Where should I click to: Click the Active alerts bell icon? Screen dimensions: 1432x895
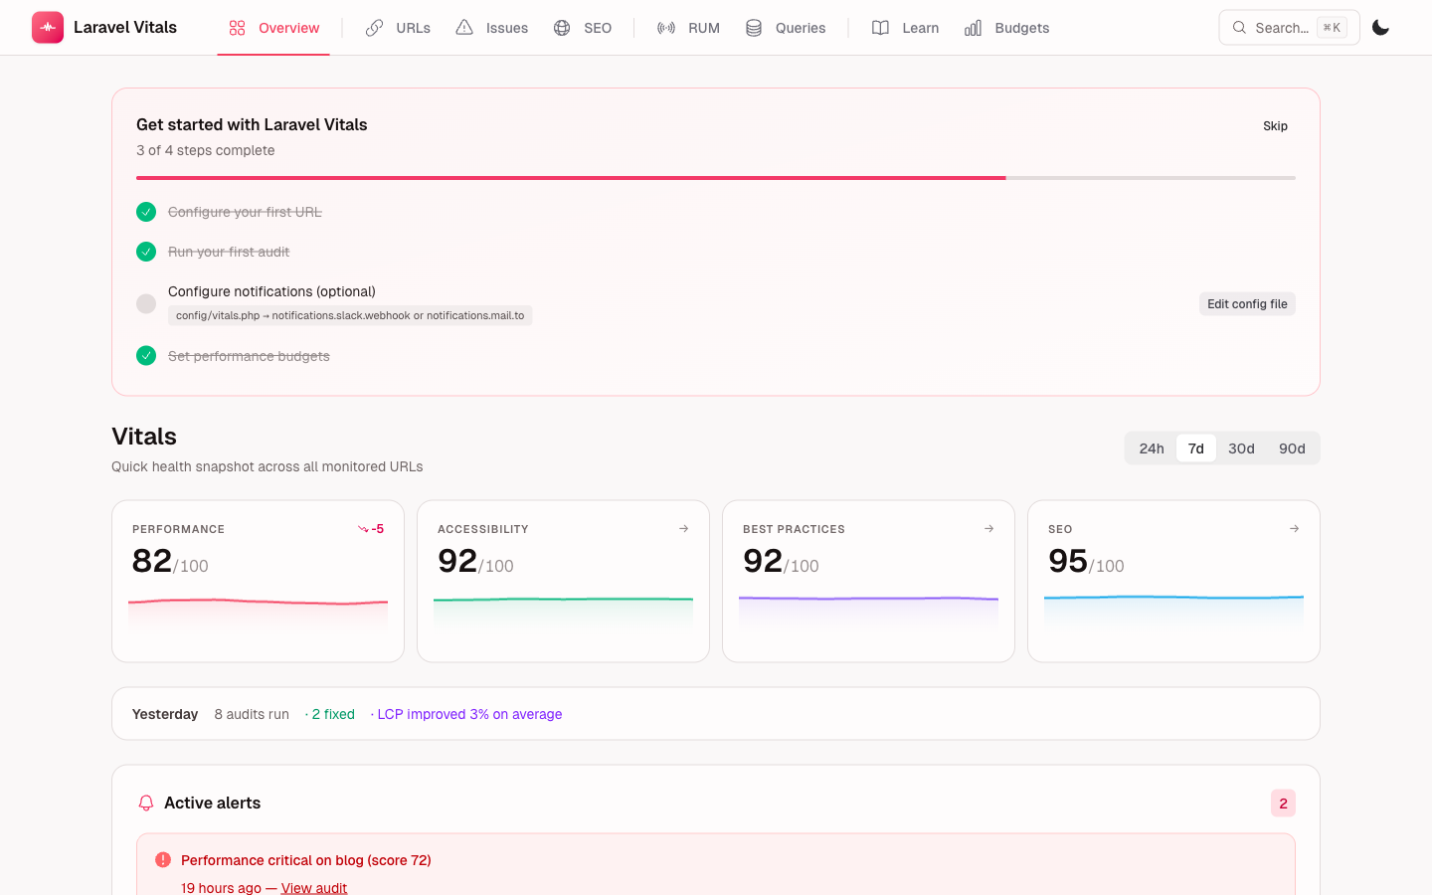146,803
